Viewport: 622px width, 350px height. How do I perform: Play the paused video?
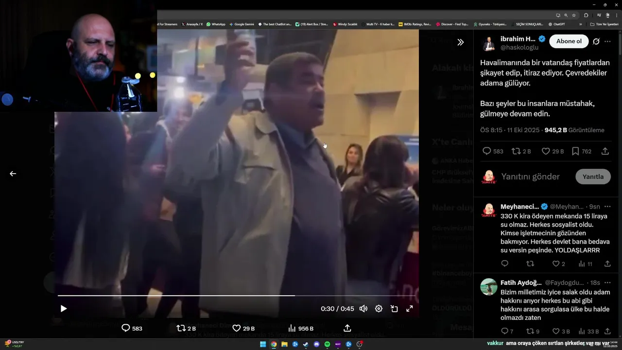(63, 309)
